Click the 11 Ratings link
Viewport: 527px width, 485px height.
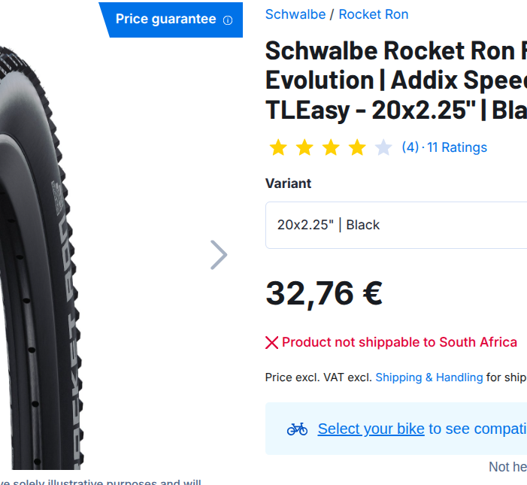pos(457,147)
